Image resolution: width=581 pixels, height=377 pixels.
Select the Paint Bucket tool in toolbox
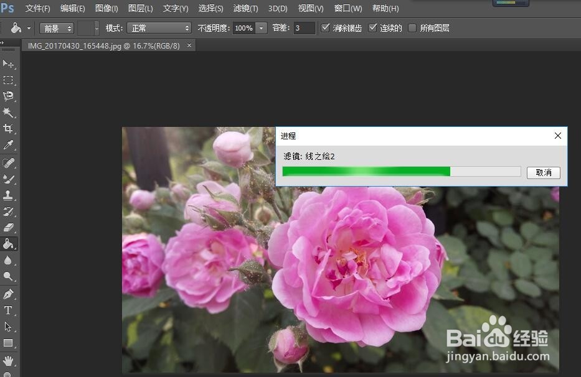tap(8, 244)
